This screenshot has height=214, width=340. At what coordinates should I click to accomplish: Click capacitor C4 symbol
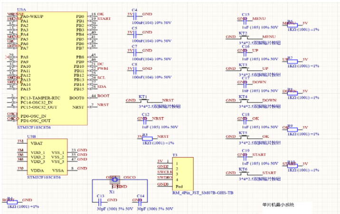click(135, 16)
